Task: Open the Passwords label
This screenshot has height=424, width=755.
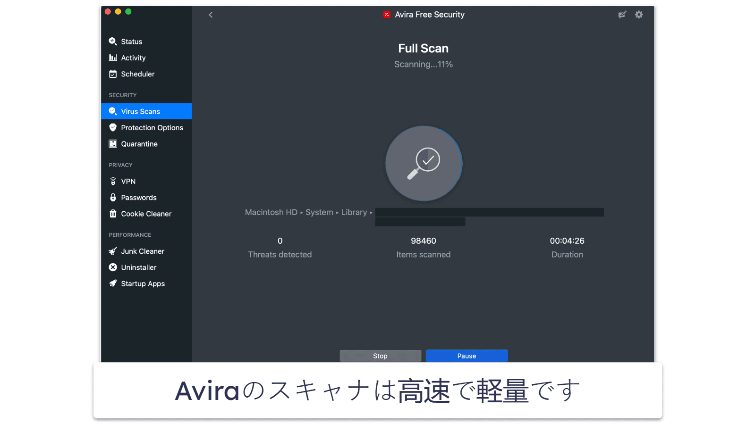Action: coord(139,198)
